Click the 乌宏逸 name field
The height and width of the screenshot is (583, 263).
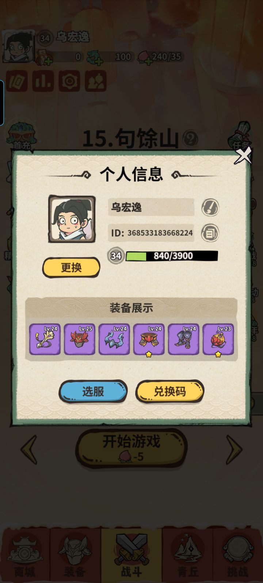click(x=151, y=207)
